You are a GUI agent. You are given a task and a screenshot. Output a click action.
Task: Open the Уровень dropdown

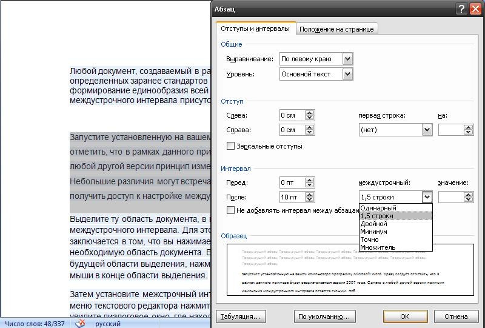point(347,74)
